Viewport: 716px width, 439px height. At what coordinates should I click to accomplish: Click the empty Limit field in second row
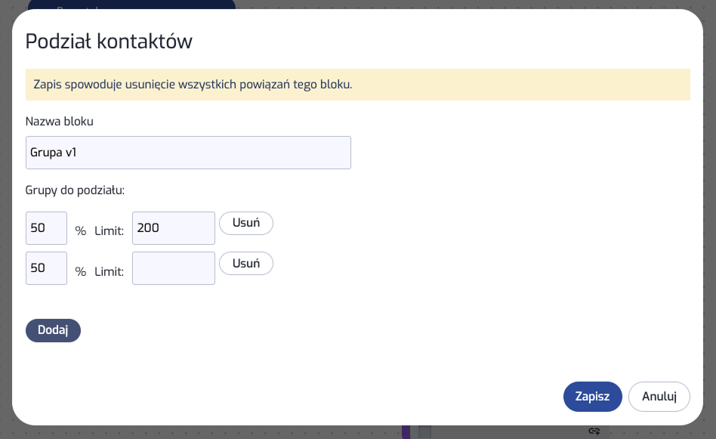173,268
